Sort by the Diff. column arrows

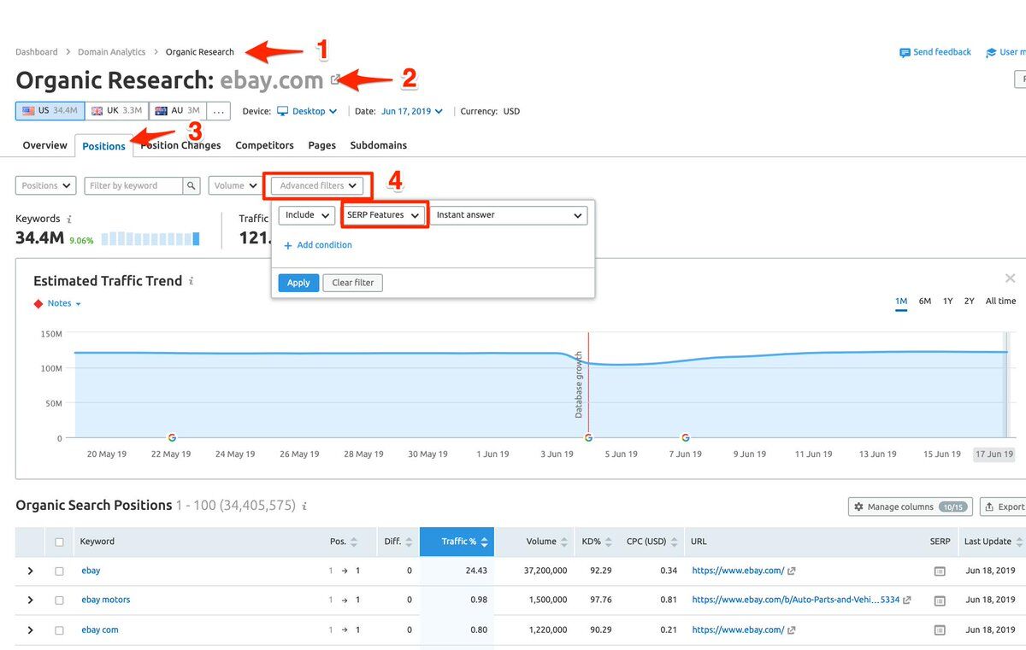(410, 542)
